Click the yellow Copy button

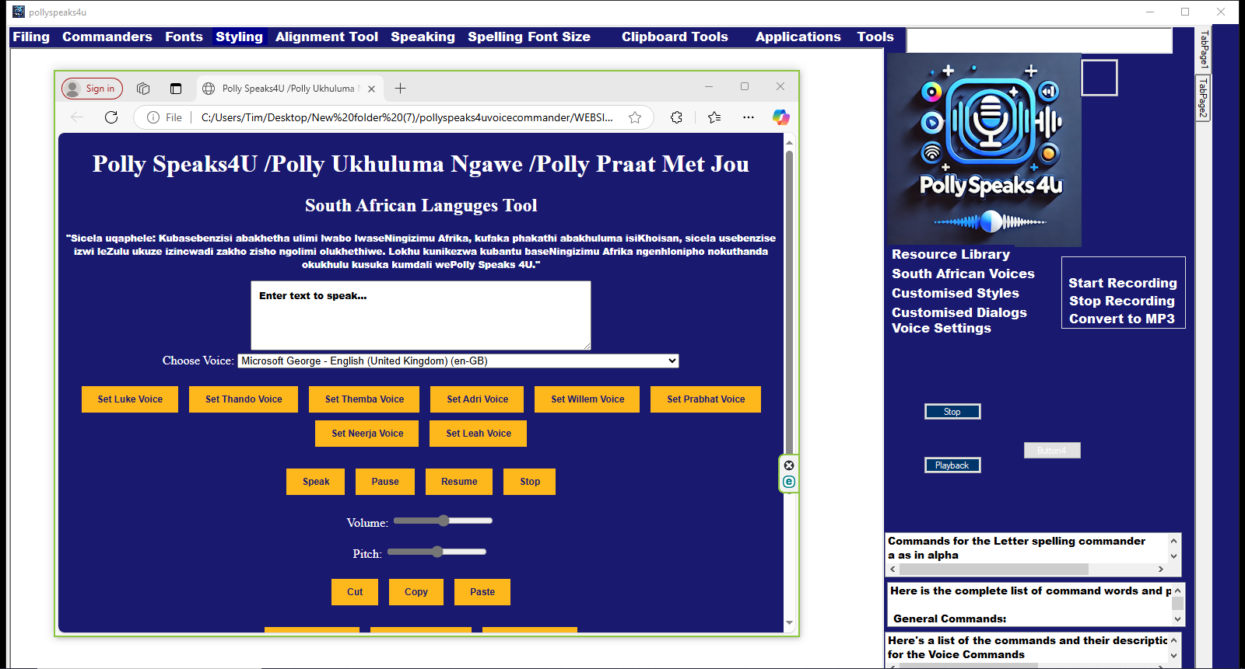coord(416,592)
